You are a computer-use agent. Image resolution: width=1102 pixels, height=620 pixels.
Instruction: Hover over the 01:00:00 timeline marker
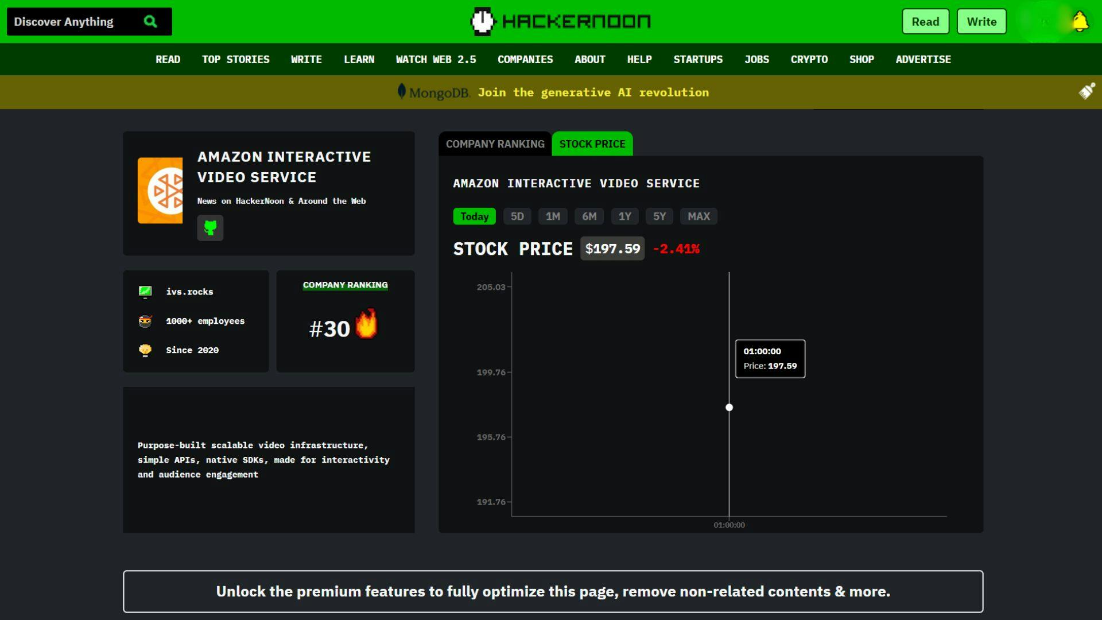click(x=729, y=525)
